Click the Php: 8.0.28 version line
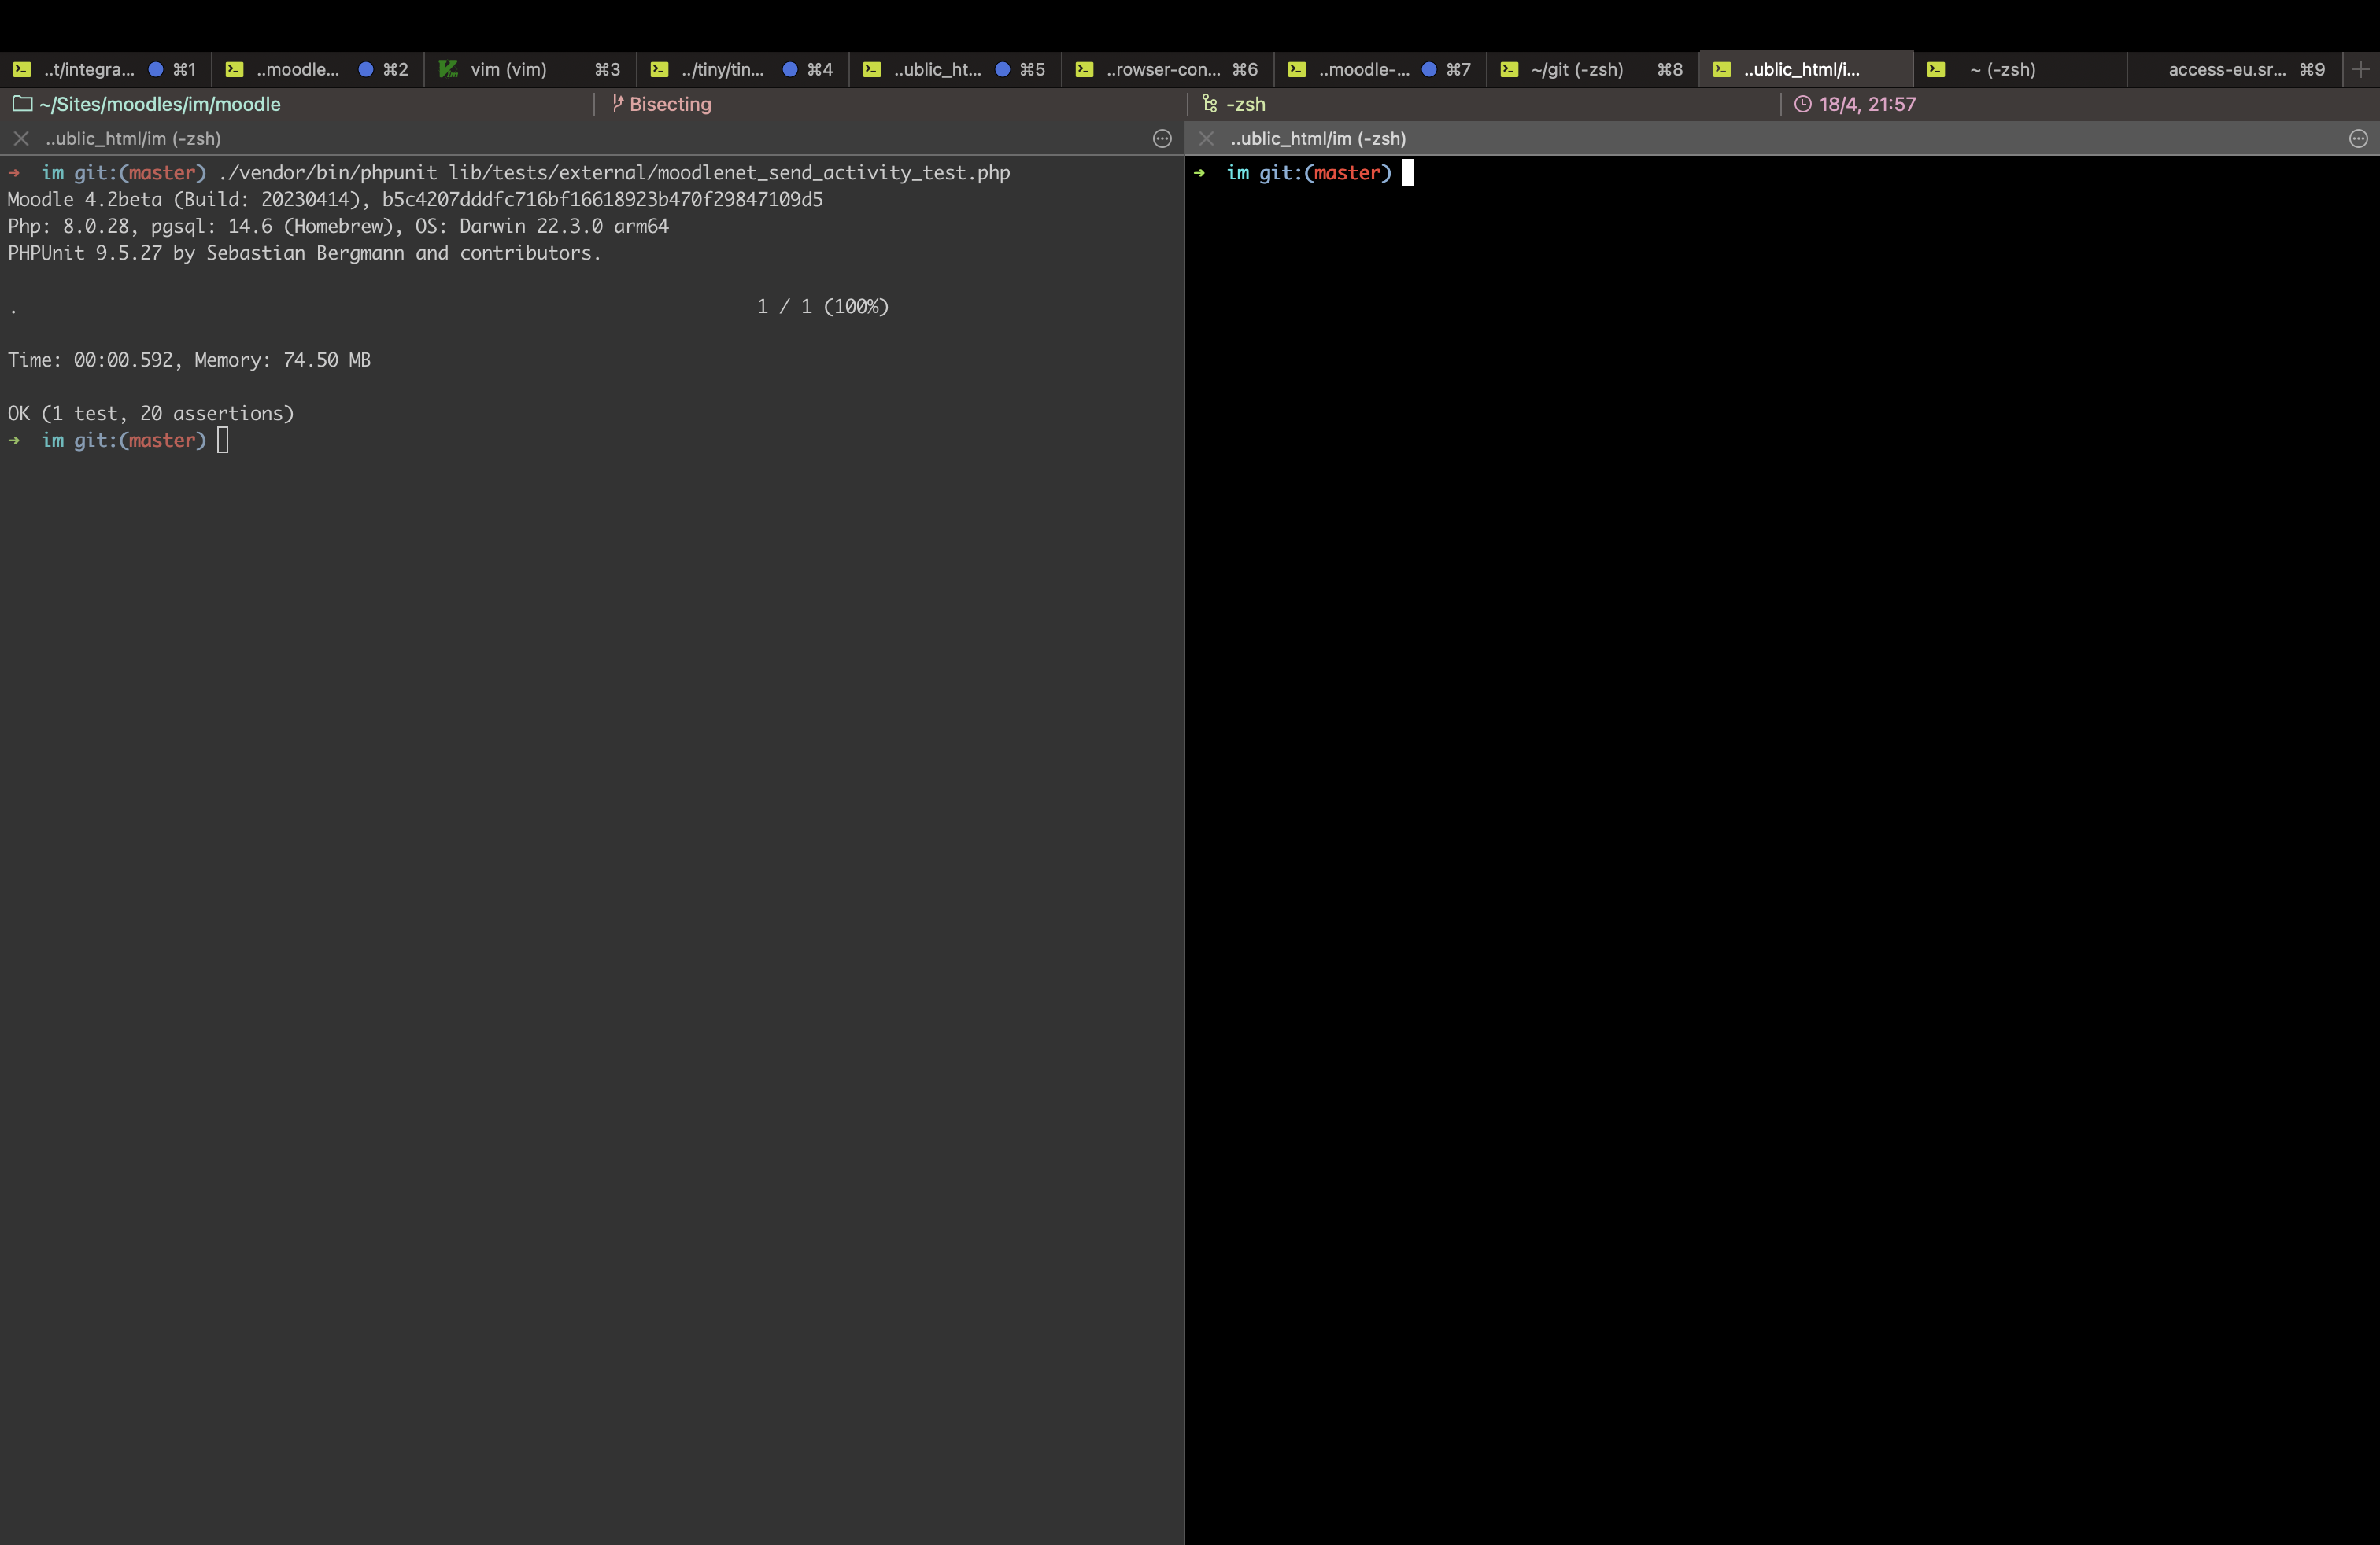2380x1545 pixels. (x=338, y=227)
